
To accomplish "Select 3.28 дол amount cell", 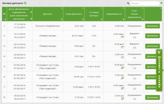I will pos(79,67).
